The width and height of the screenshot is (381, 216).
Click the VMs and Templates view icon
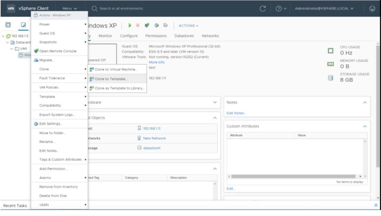pos(23,24)
